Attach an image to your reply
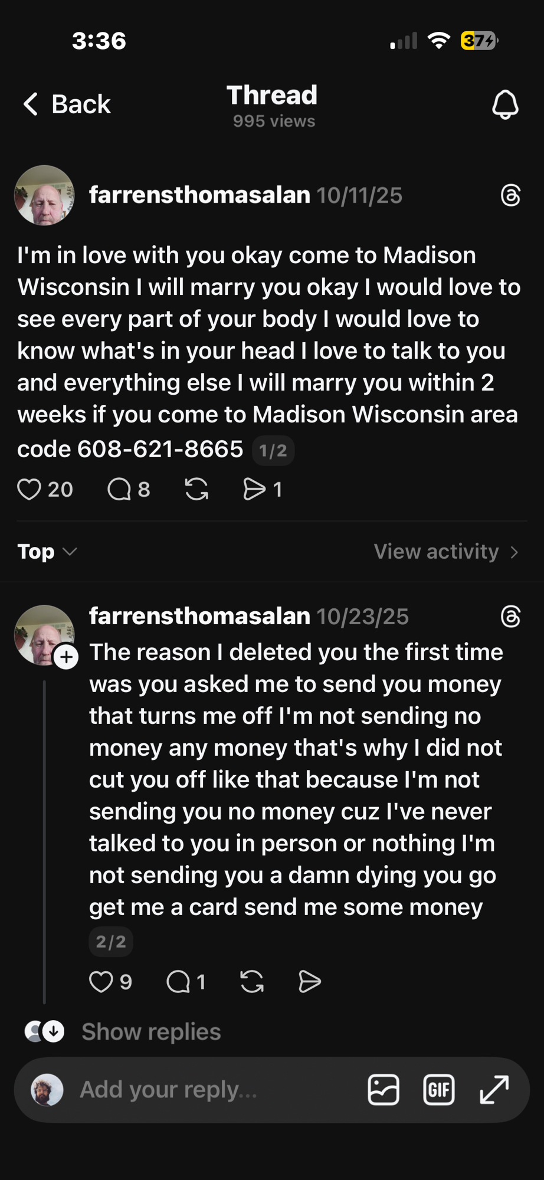 (x=384, y=1090)
